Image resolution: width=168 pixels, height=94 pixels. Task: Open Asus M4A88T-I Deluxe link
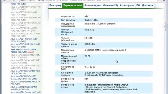pos(25,92)
